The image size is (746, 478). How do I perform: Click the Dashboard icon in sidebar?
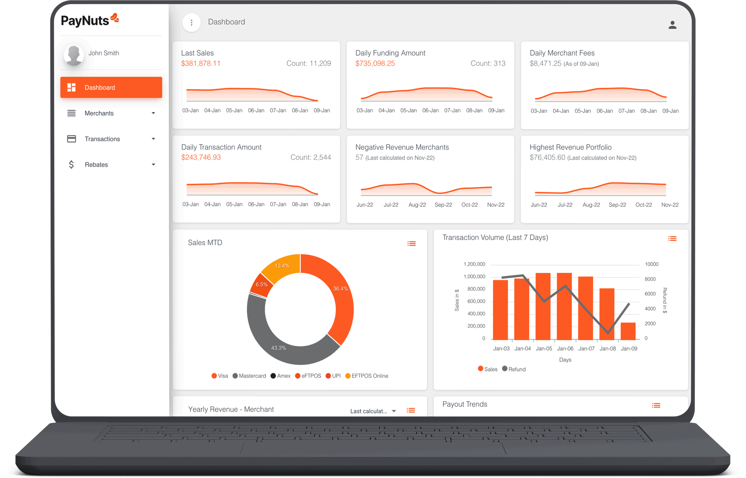tap(71, 88)
